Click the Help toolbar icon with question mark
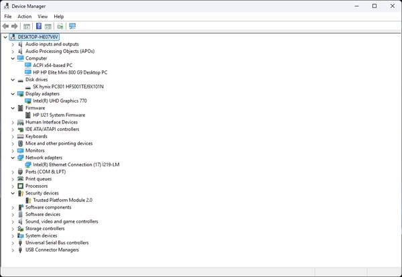The image size is (402, 277). click(39, 26)
